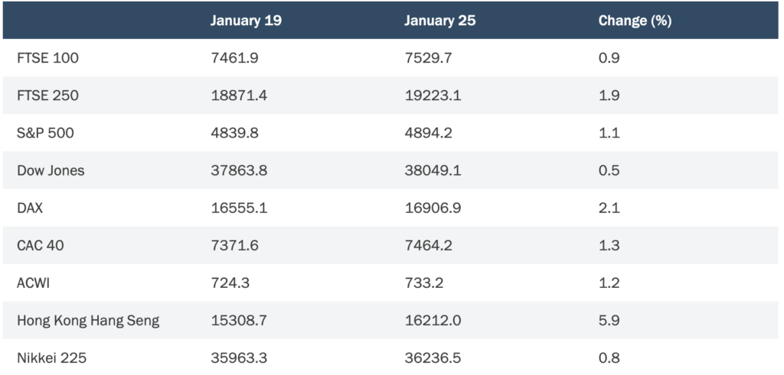Click the DAX change value 2.1
The width and height of the screenshot is (784, 375).
click(609, 208)
